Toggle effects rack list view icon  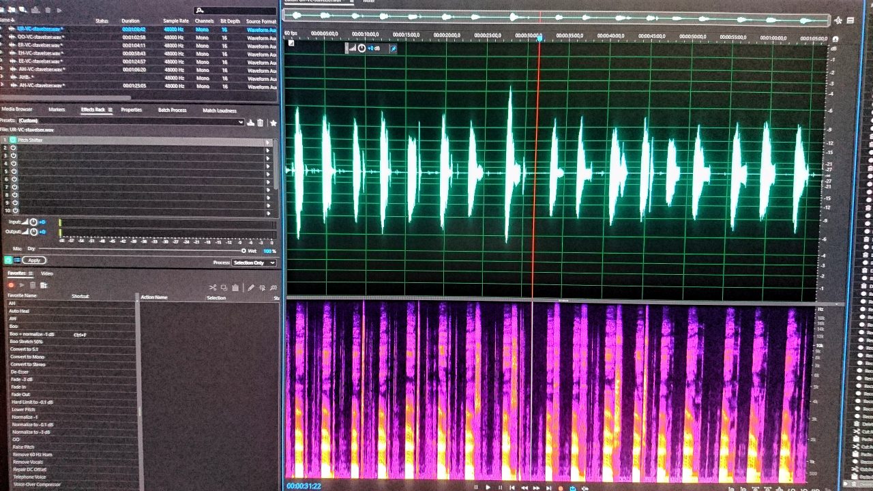[x=16, y=261]
